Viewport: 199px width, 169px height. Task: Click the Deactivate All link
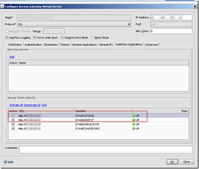point(32,105)
